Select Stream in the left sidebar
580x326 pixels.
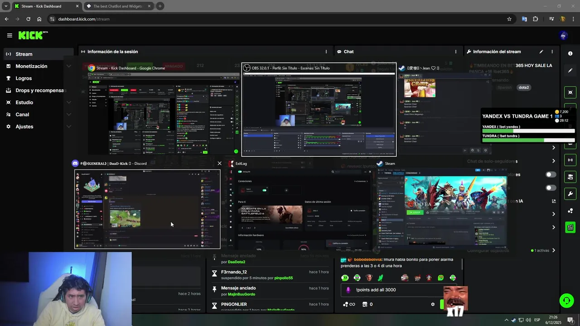(x=39, y=54)
